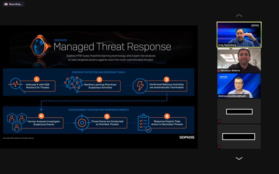Click the "Managed Threat Response" slide title
Viewport: 279px width, 174px height.
(112, 47)
